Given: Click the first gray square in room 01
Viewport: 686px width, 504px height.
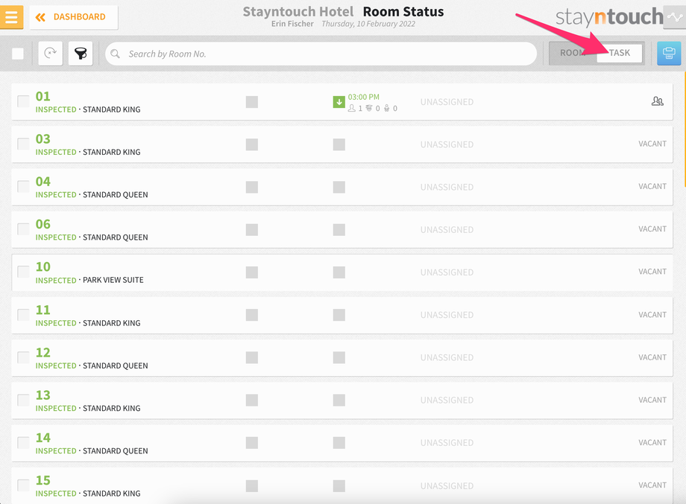Looking at the screenshot, I should click(x=251, y=102).
